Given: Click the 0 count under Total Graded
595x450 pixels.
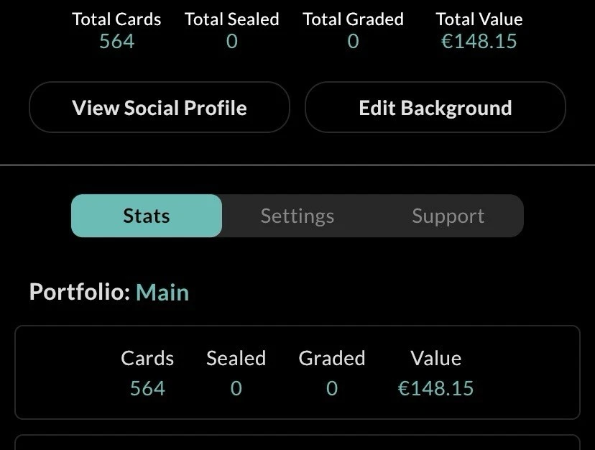Looking at the screenshot, I should click(353, 42).
